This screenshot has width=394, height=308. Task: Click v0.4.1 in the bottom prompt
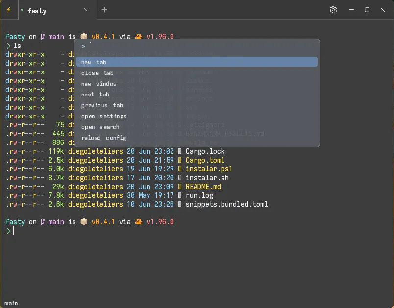tap(103, 222)
